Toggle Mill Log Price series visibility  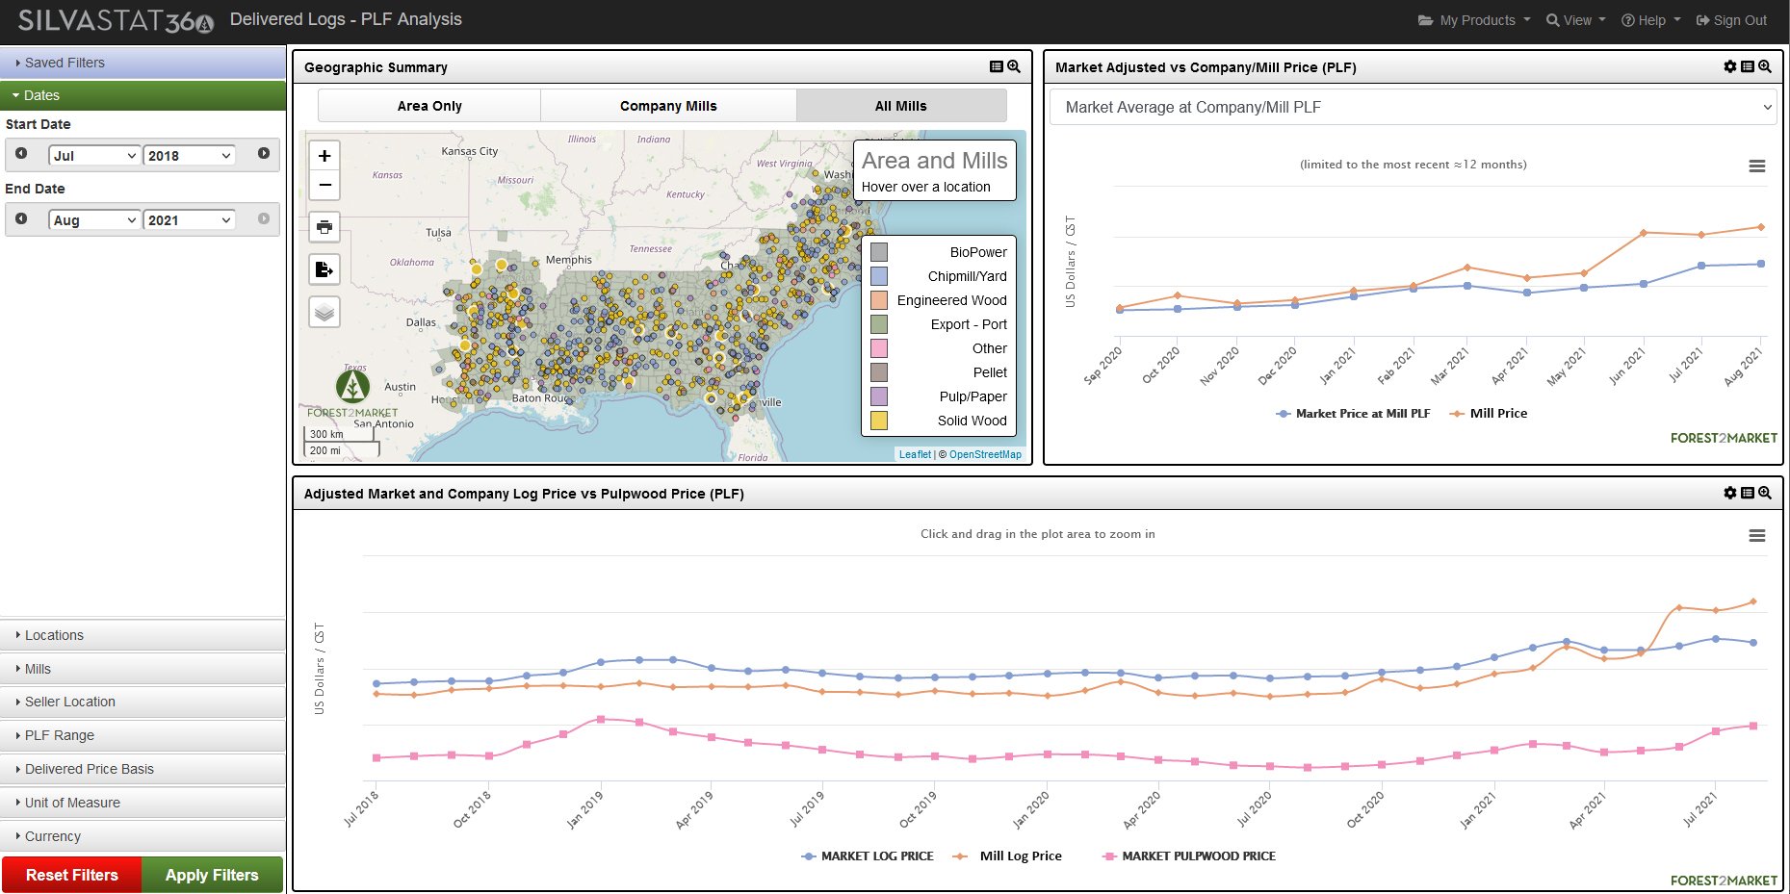click(1020, 856)
